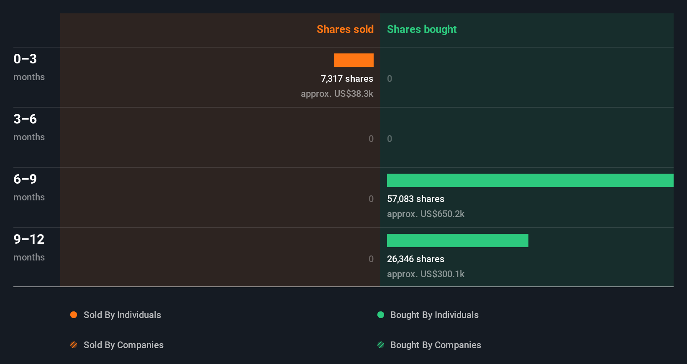Click the orange 0–3 months shares sold bar
Screen dimensions: 687x364
(354, 60)
